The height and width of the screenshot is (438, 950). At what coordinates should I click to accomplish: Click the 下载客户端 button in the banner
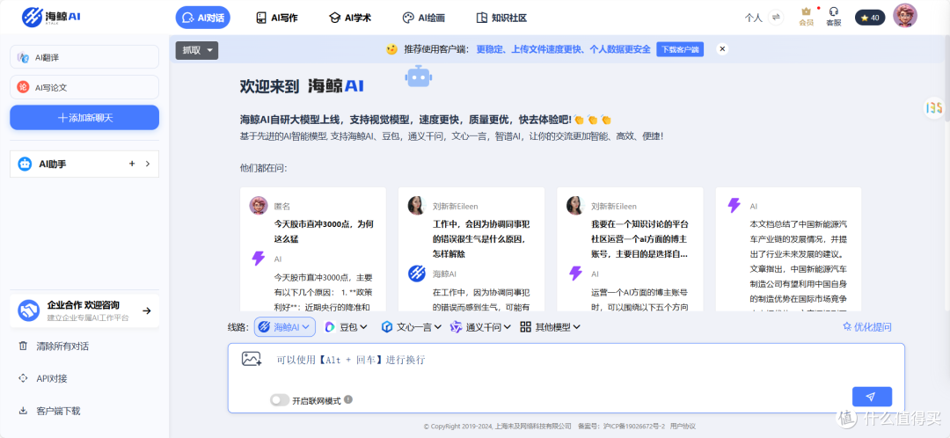(x=680, y=49)
